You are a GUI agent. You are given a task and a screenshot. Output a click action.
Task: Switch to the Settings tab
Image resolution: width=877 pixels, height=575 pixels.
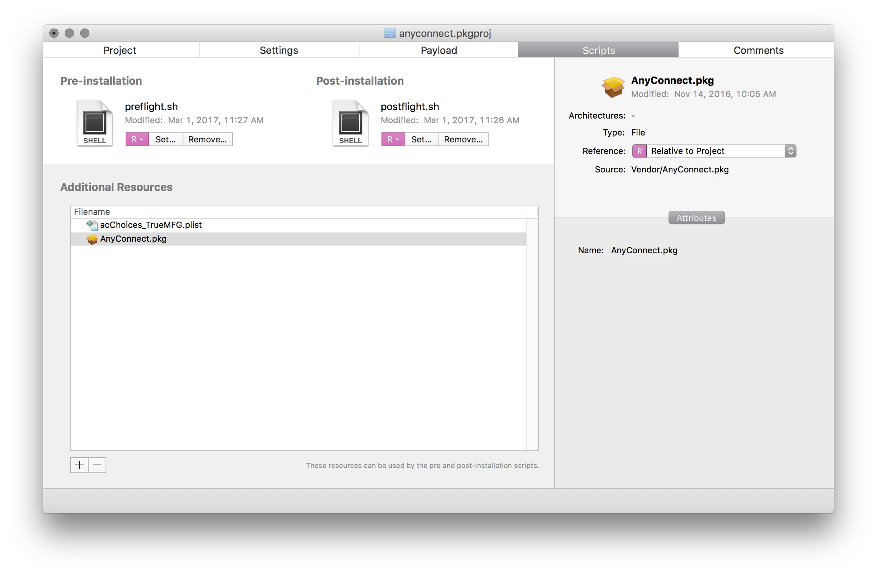pyautogui.click(x=279, y=50)
